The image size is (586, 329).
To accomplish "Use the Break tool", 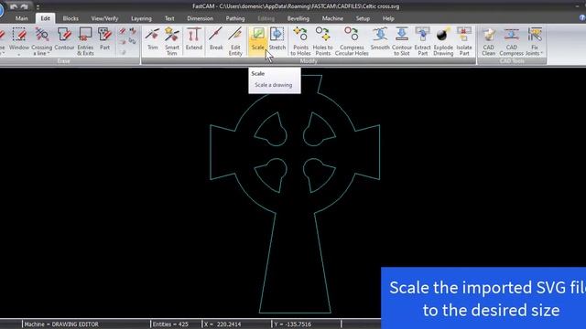I will 216,39.
